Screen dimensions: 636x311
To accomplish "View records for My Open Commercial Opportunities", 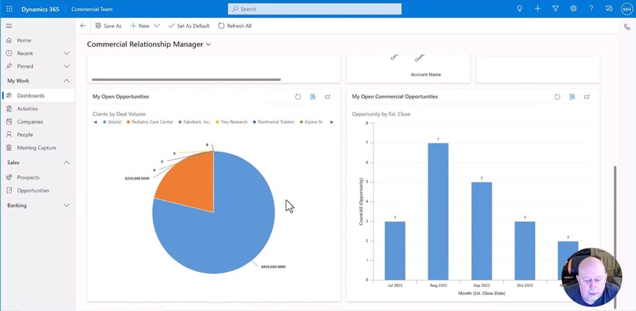I will coord(572,97).
